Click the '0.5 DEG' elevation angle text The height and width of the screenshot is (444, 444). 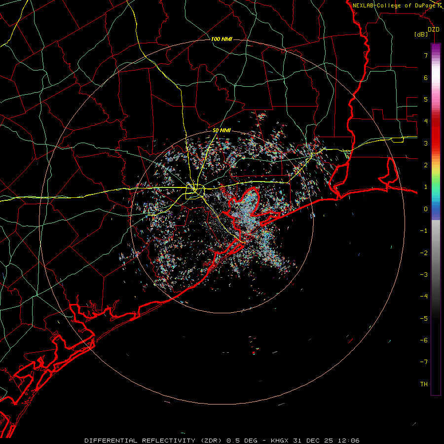(242, 441)
